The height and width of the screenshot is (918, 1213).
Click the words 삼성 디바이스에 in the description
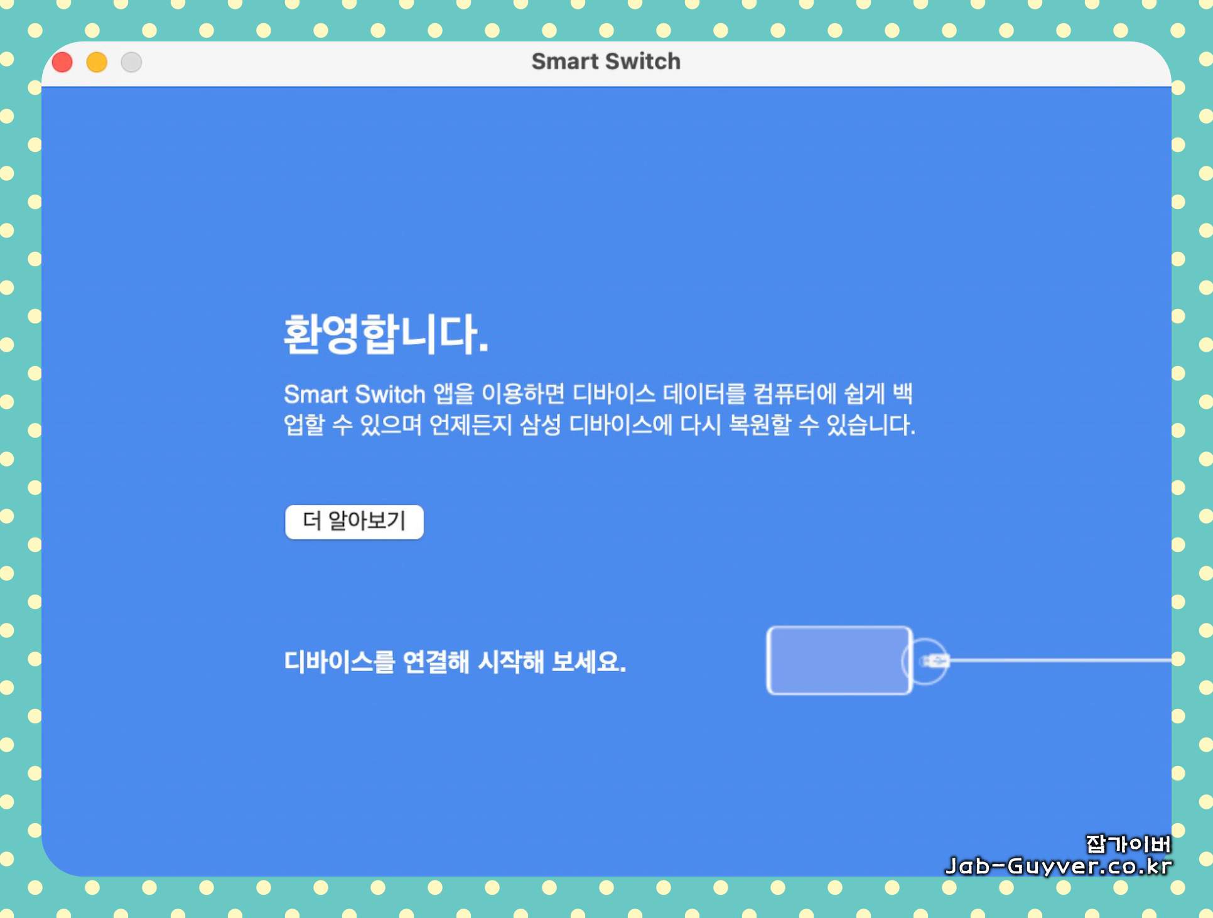click(x=596, y=425)
